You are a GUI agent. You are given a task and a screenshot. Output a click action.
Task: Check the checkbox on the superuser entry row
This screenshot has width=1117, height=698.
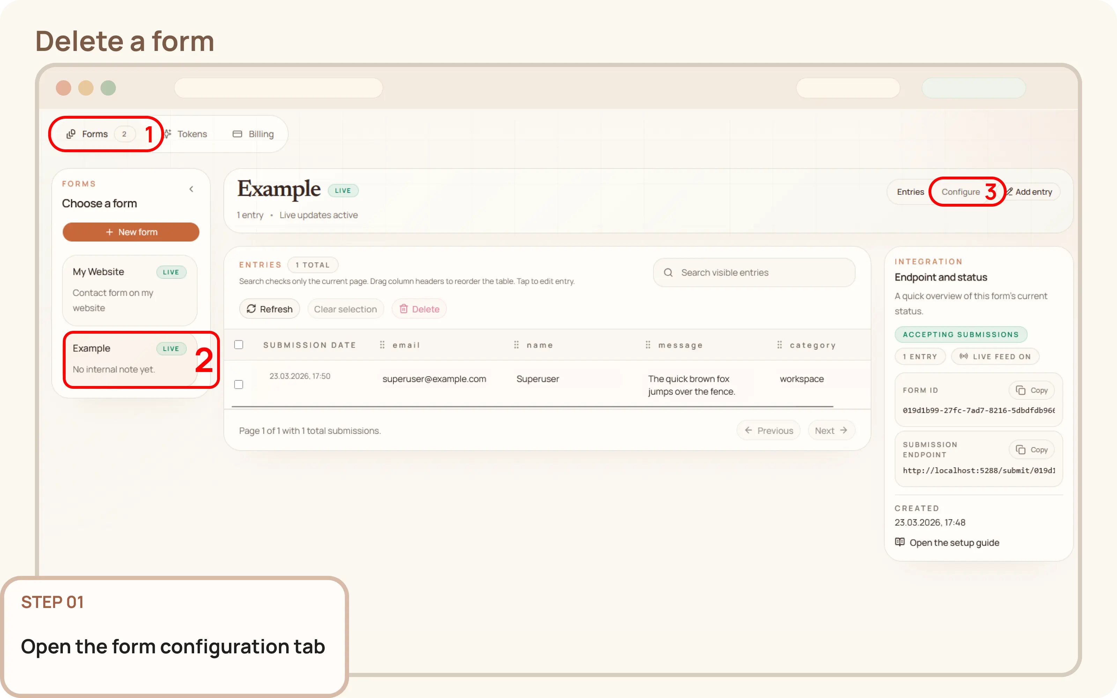[x=239, y=384]
